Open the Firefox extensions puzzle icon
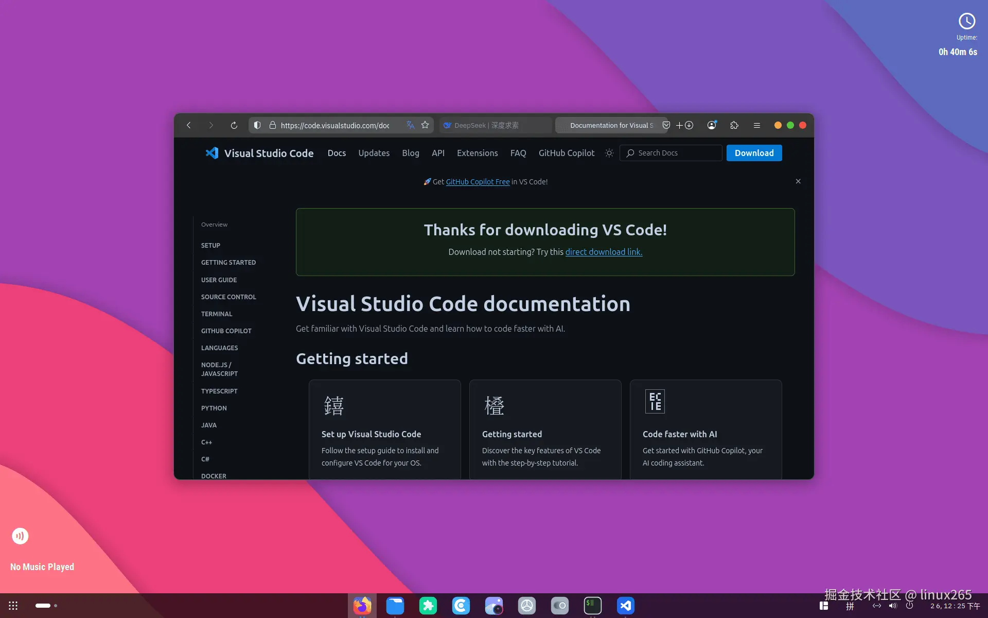The image size is (988, 618). point(734,125)
